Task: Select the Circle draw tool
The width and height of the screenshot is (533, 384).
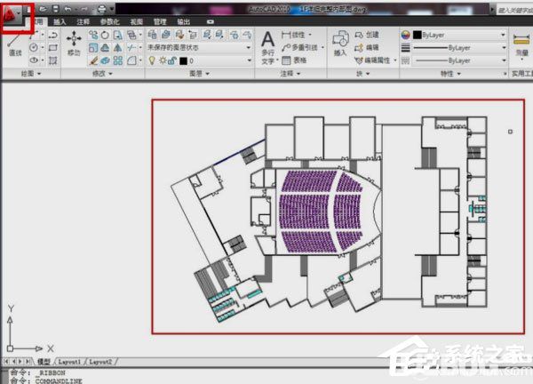Action: coord(34,47)
